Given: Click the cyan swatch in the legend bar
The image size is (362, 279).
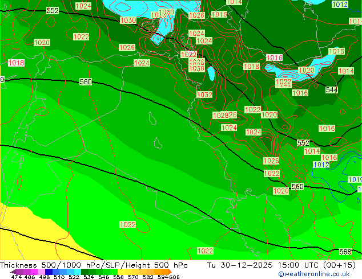Looking at the screenshot, I should click(x=78, y=272).
